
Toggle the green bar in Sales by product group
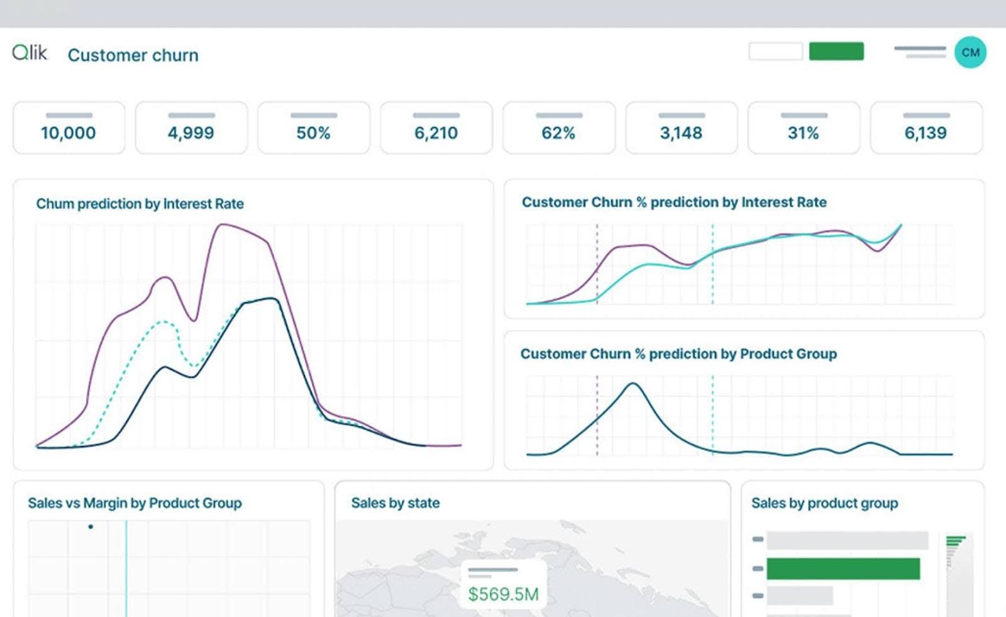click(x=843, y=567)
